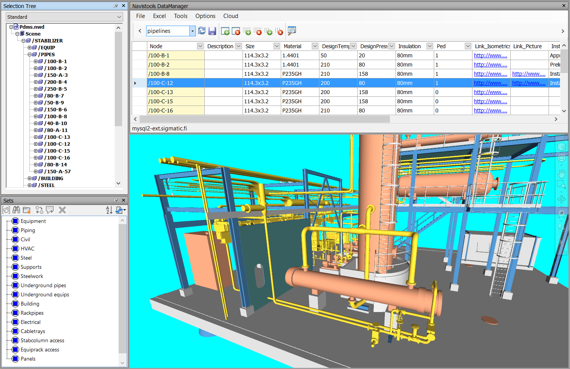Open the Excel menu
The width and height of the screenshot is (570, 369).
(159, 16)
